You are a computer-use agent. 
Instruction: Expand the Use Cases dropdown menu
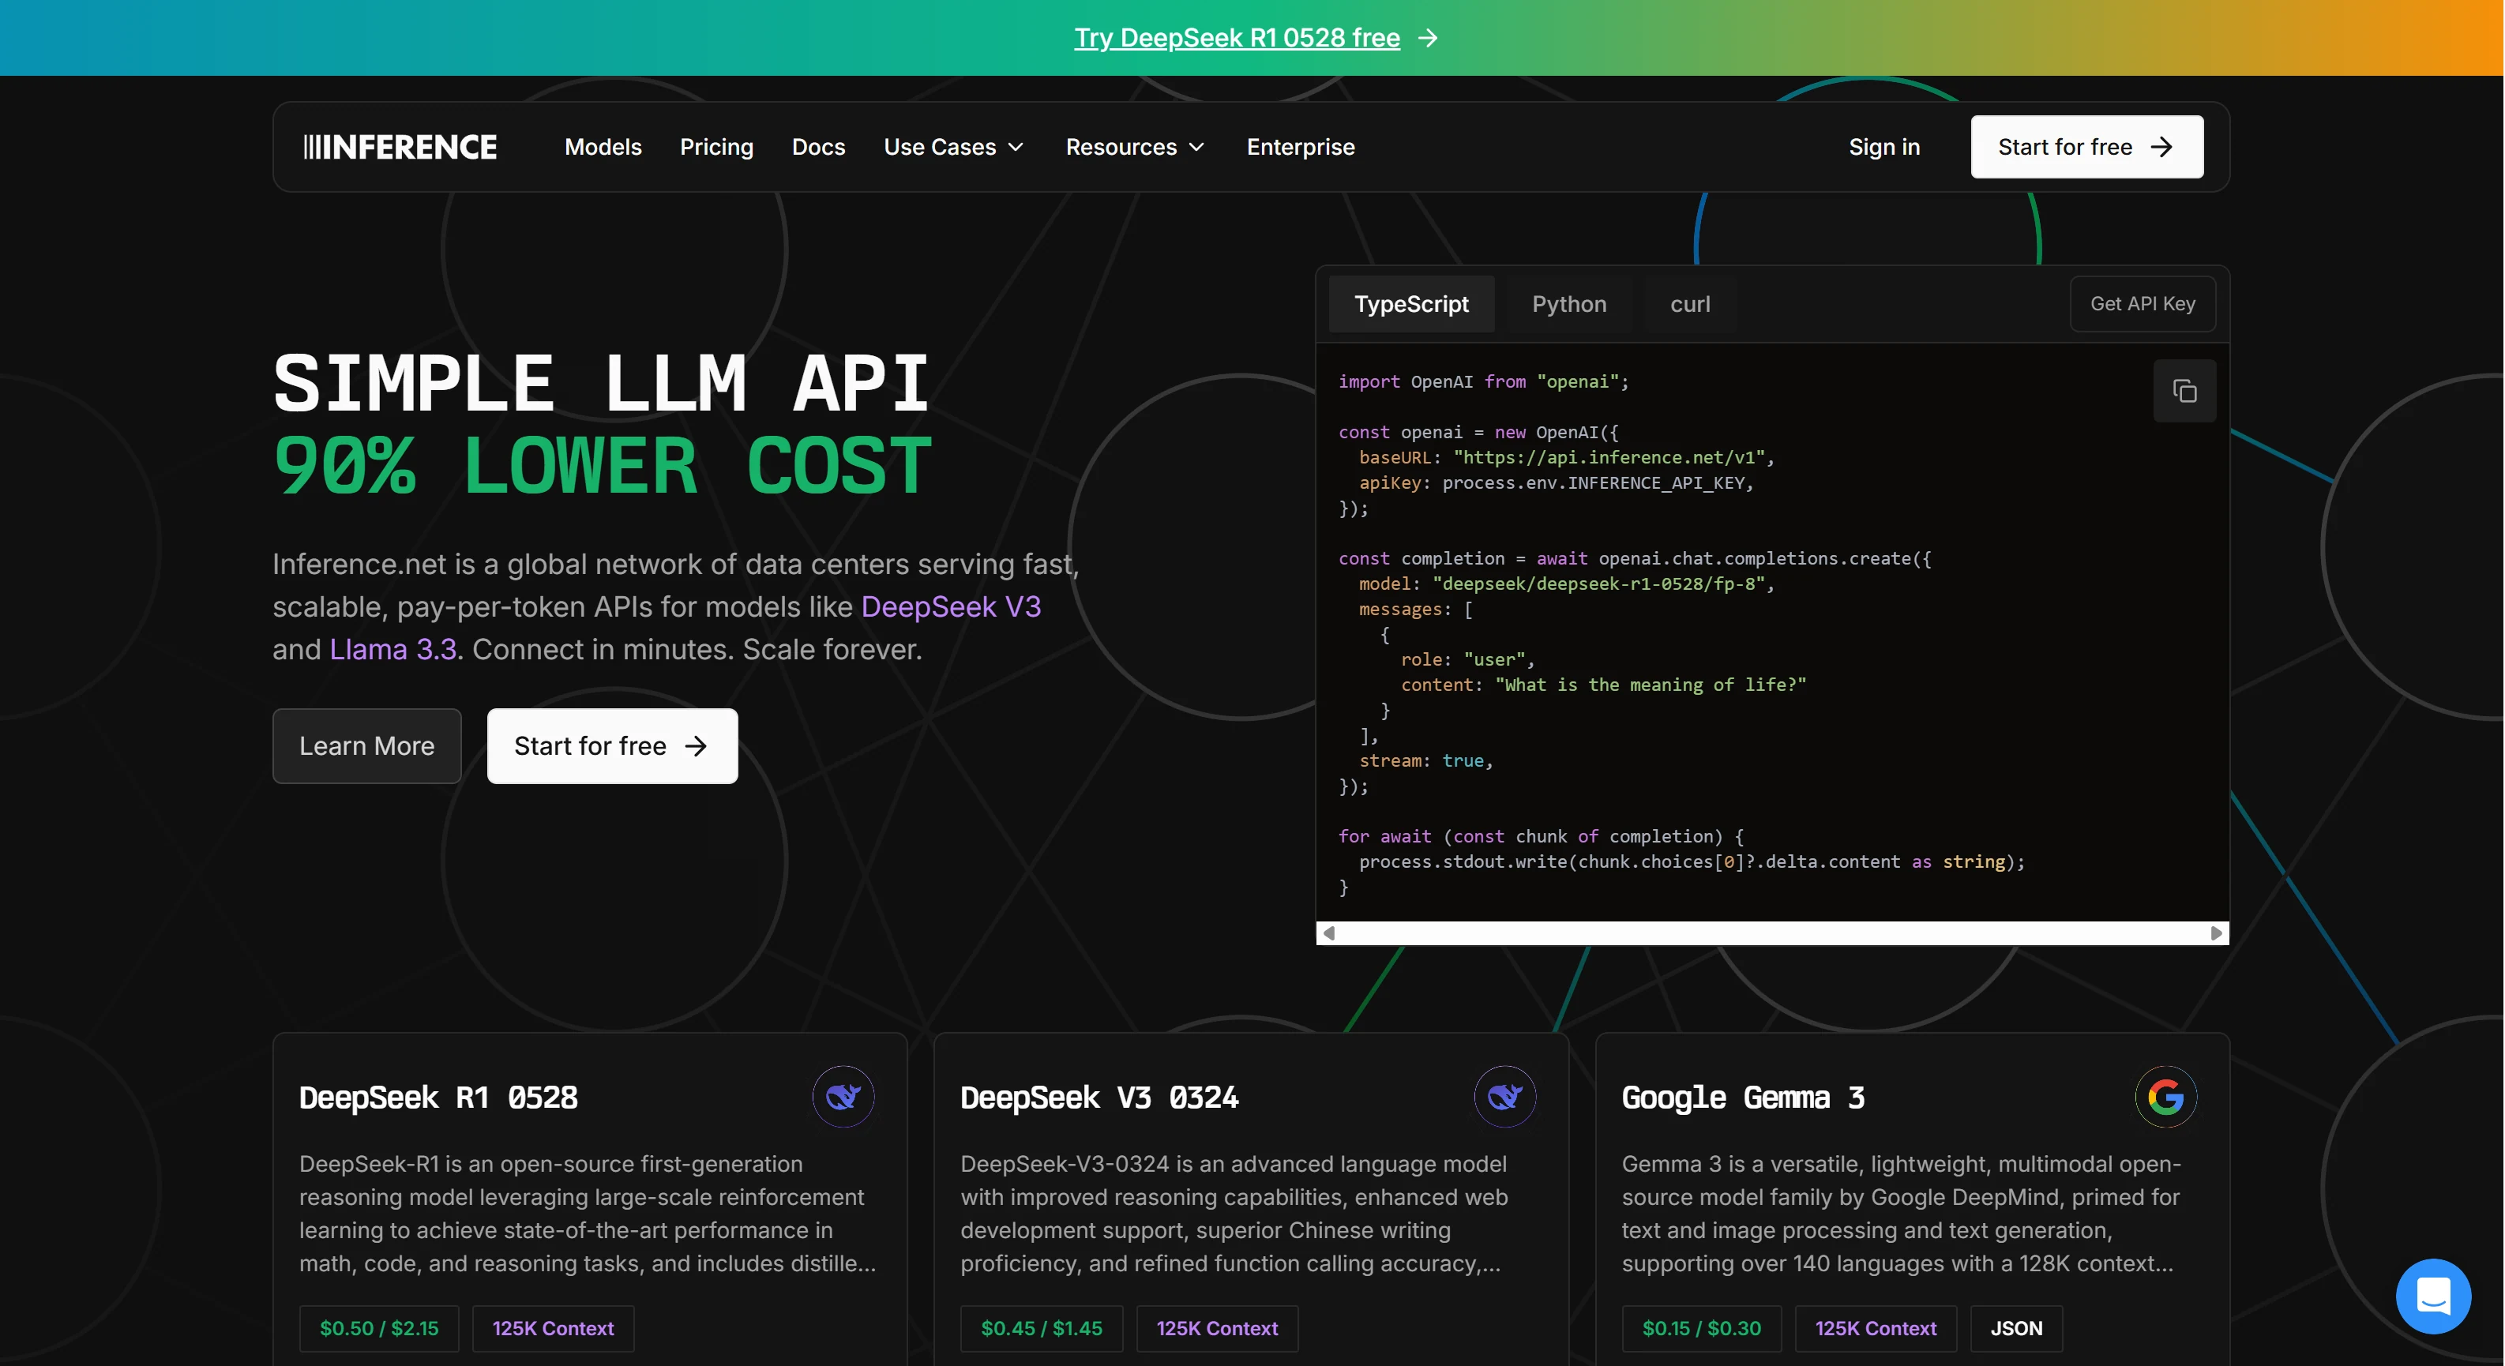[954, 147]
